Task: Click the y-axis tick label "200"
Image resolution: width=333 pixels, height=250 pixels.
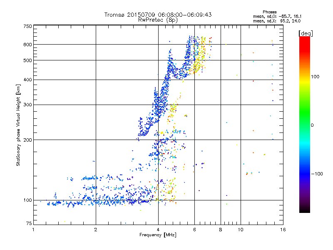Action: tap(27, 140)
